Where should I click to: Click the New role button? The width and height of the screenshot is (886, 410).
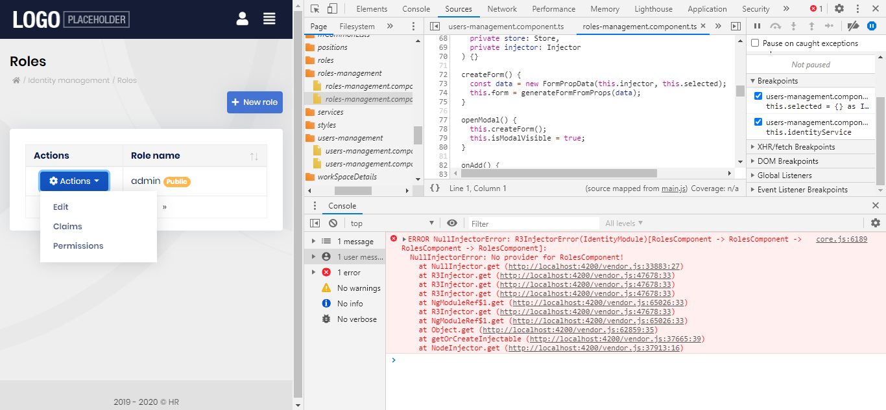[254, 102]
